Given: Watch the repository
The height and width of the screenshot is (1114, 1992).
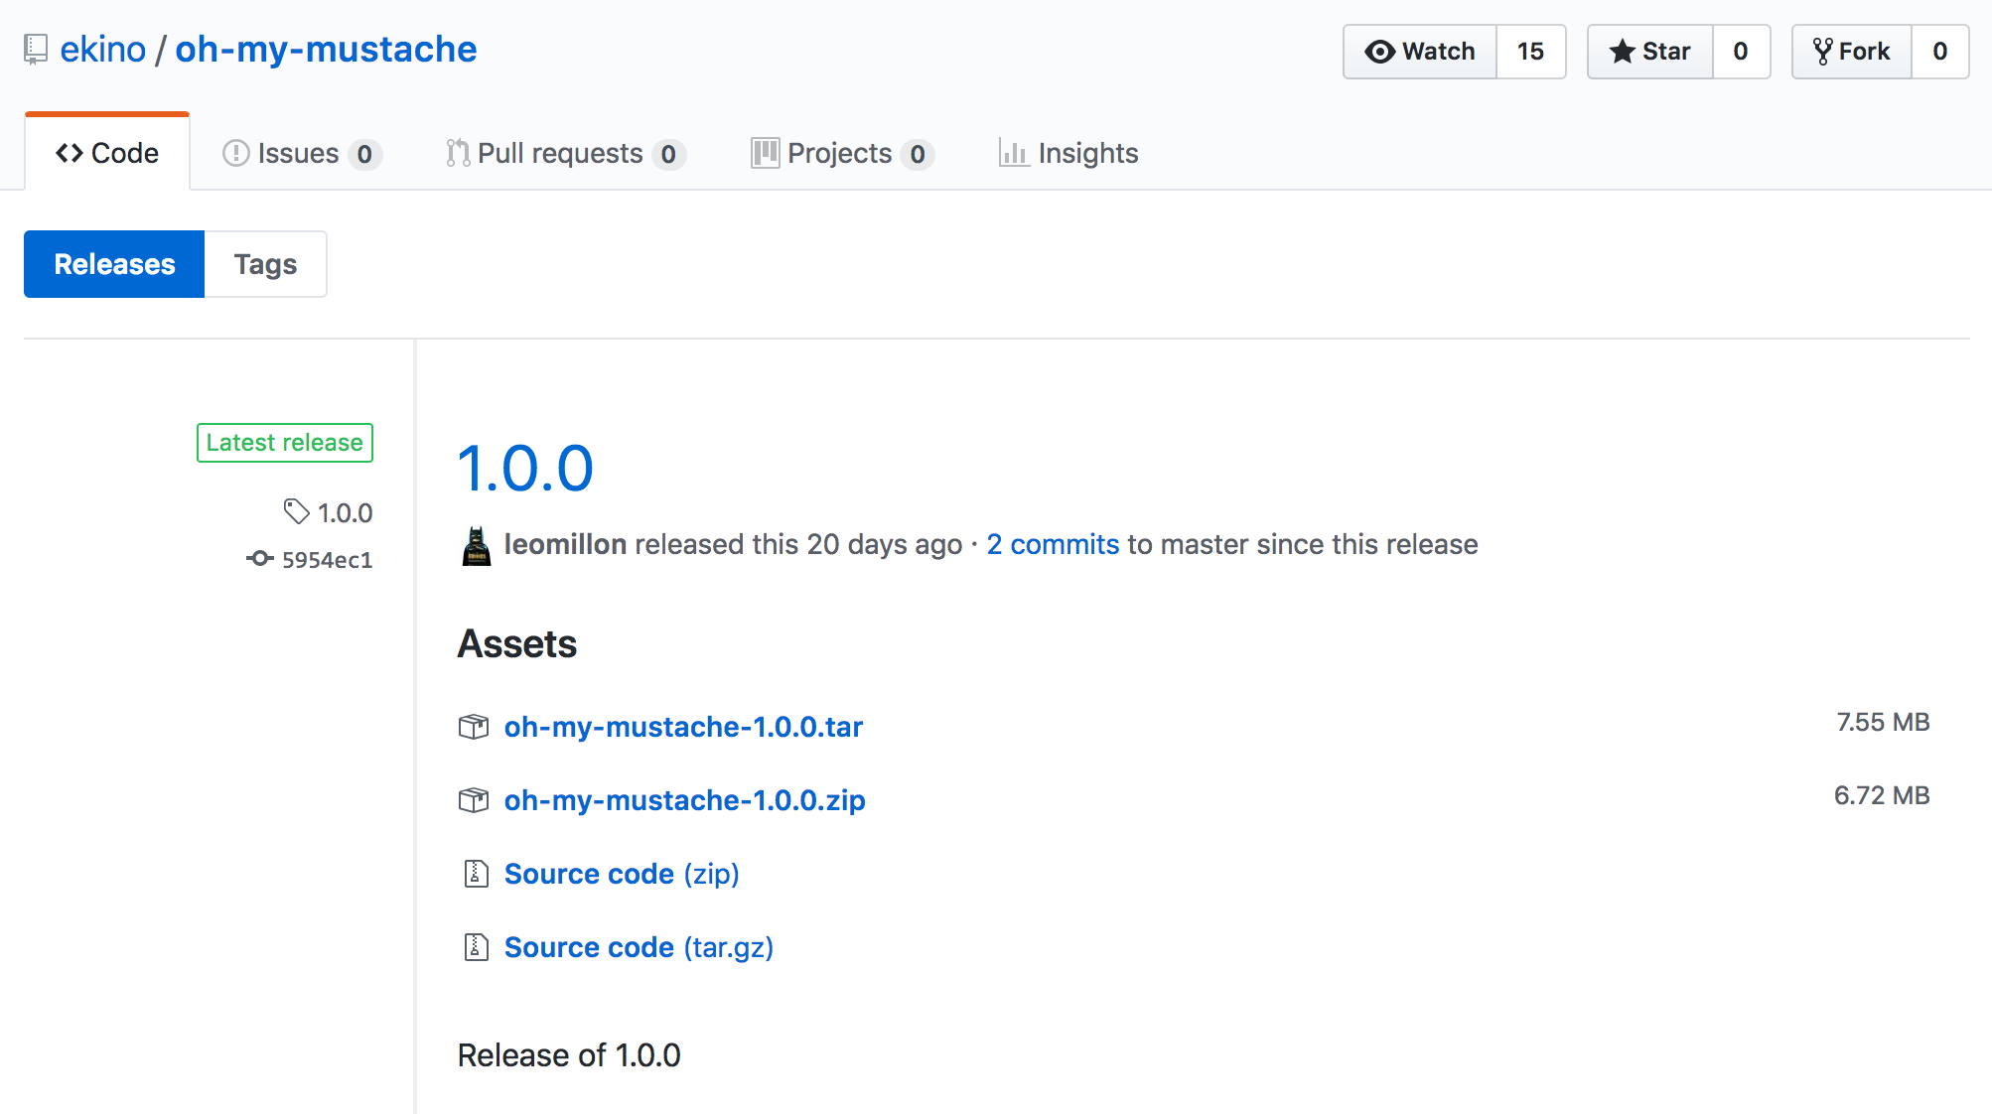Looking at the screenshot, I should (1420, 52).
